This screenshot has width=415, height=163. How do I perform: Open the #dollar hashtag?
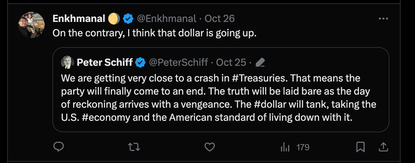[274, 104]
